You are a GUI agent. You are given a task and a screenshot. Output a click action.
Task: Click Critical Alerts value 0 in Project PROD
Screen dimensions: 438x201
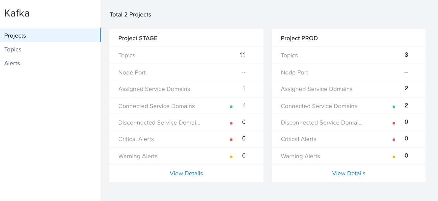406,138
